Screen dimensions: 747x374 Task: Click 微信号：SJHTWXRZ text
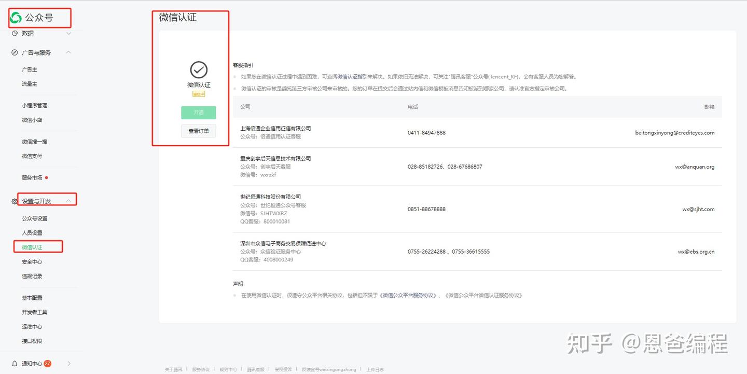point(264,214)
